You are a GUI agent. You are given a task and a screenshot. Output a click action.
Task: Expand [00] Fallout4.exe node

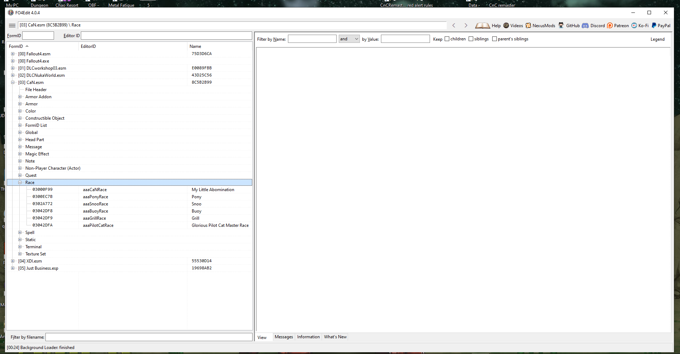[x=13, y=61]
